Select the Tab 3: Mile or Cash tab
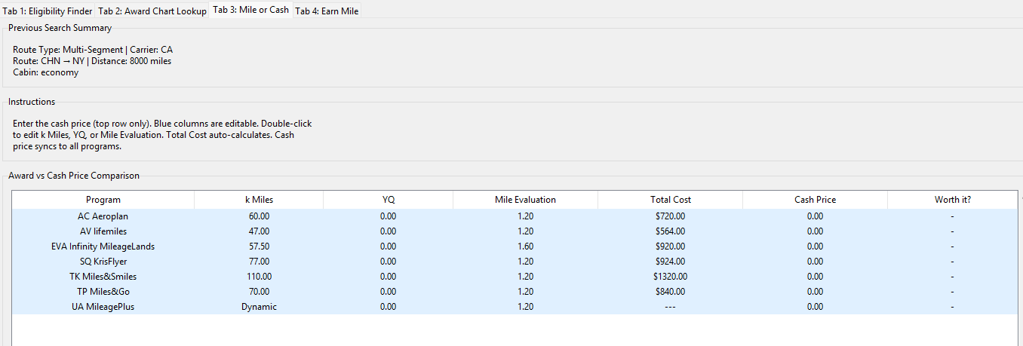The width and height of the screenshot is (1023, 346). click(x=250, y=10)
